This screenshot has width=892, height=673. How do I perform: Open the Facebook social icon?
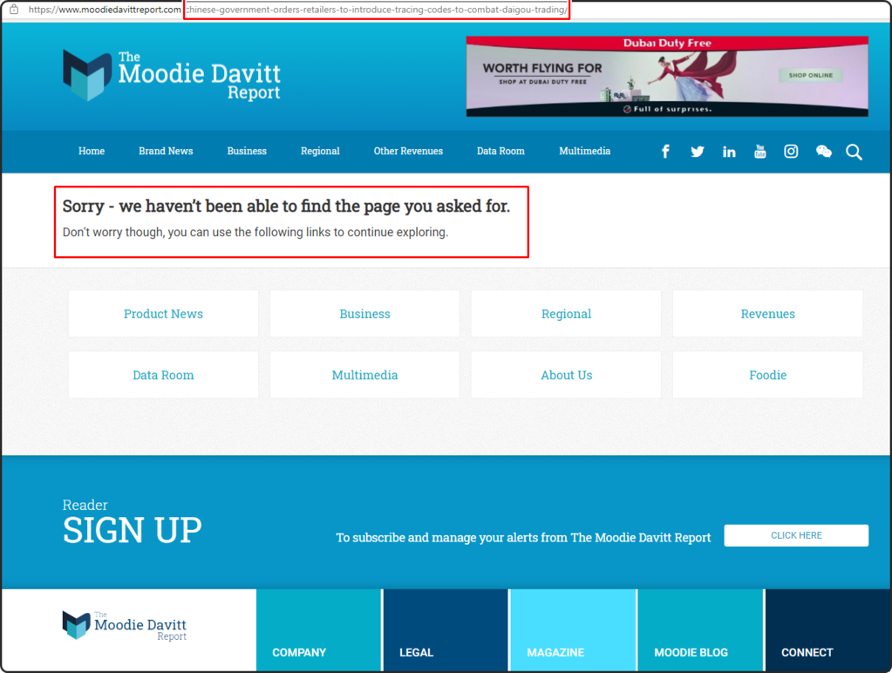point(665,152)
